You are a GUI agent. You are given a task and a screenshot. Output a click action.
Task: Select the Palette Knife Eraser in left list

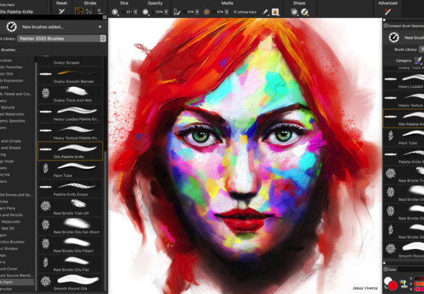point(70,188)
